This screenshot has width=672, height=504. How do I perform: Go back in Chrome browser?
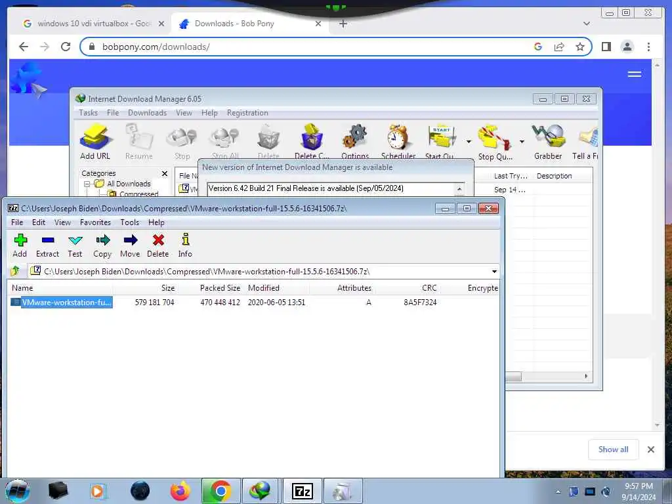coord(24,47)
